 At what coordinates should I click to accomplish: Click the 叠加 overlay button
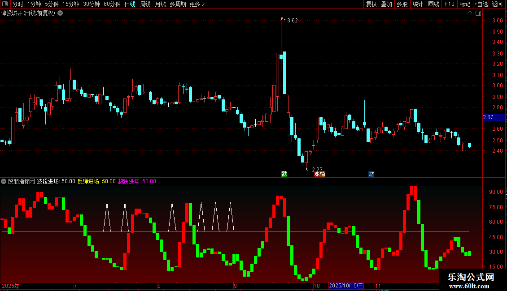386,4
